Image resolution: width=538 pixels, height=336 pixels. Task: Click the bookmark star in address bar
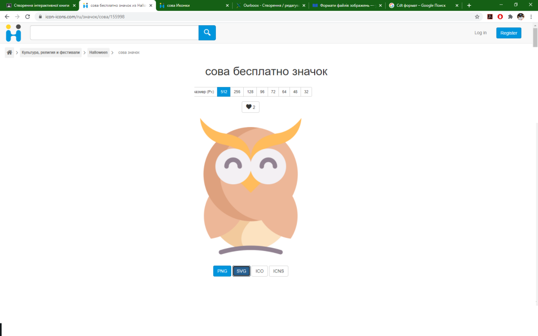click(477, 16)
